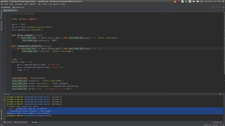
Task: Open the Code menu
Action: tap(26, 4)
